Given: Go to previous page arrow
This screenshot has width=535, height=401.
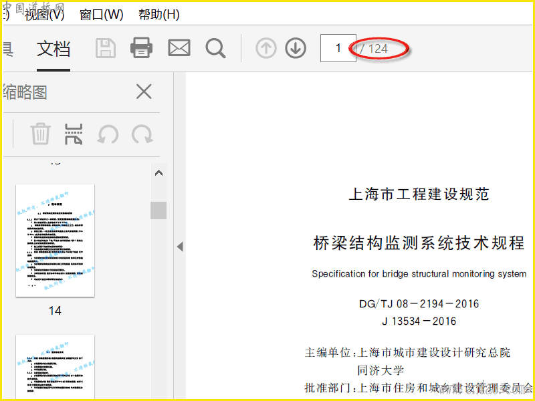Looking at the screenshot, I should 265,48.
